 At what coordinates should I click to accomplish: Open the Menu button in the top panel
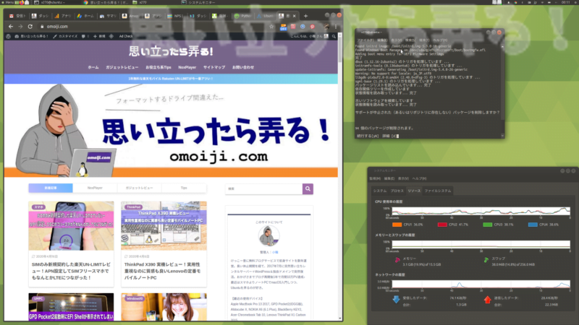(x=7, y=2)
